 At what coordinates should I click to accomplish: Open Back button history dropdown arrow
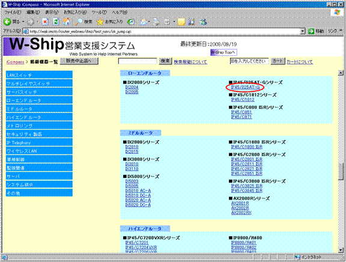(x=23, y=22)
